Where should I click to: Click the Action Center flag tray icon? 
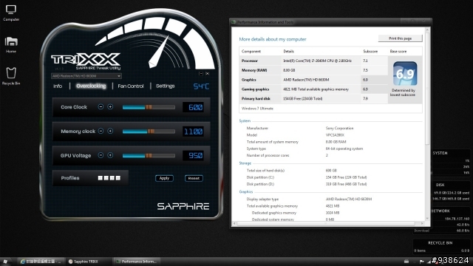coord(422,262)
